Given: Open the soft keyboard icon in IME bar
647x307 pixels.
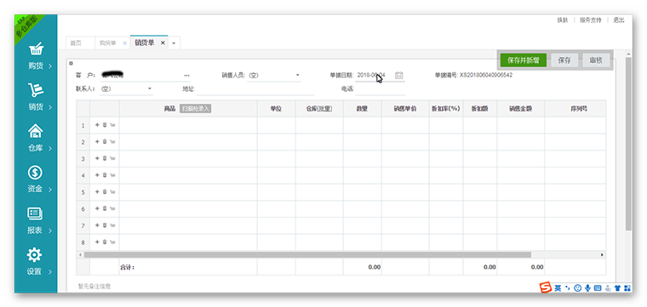Looking at the screenshot, I should click(x=598, y=288).
